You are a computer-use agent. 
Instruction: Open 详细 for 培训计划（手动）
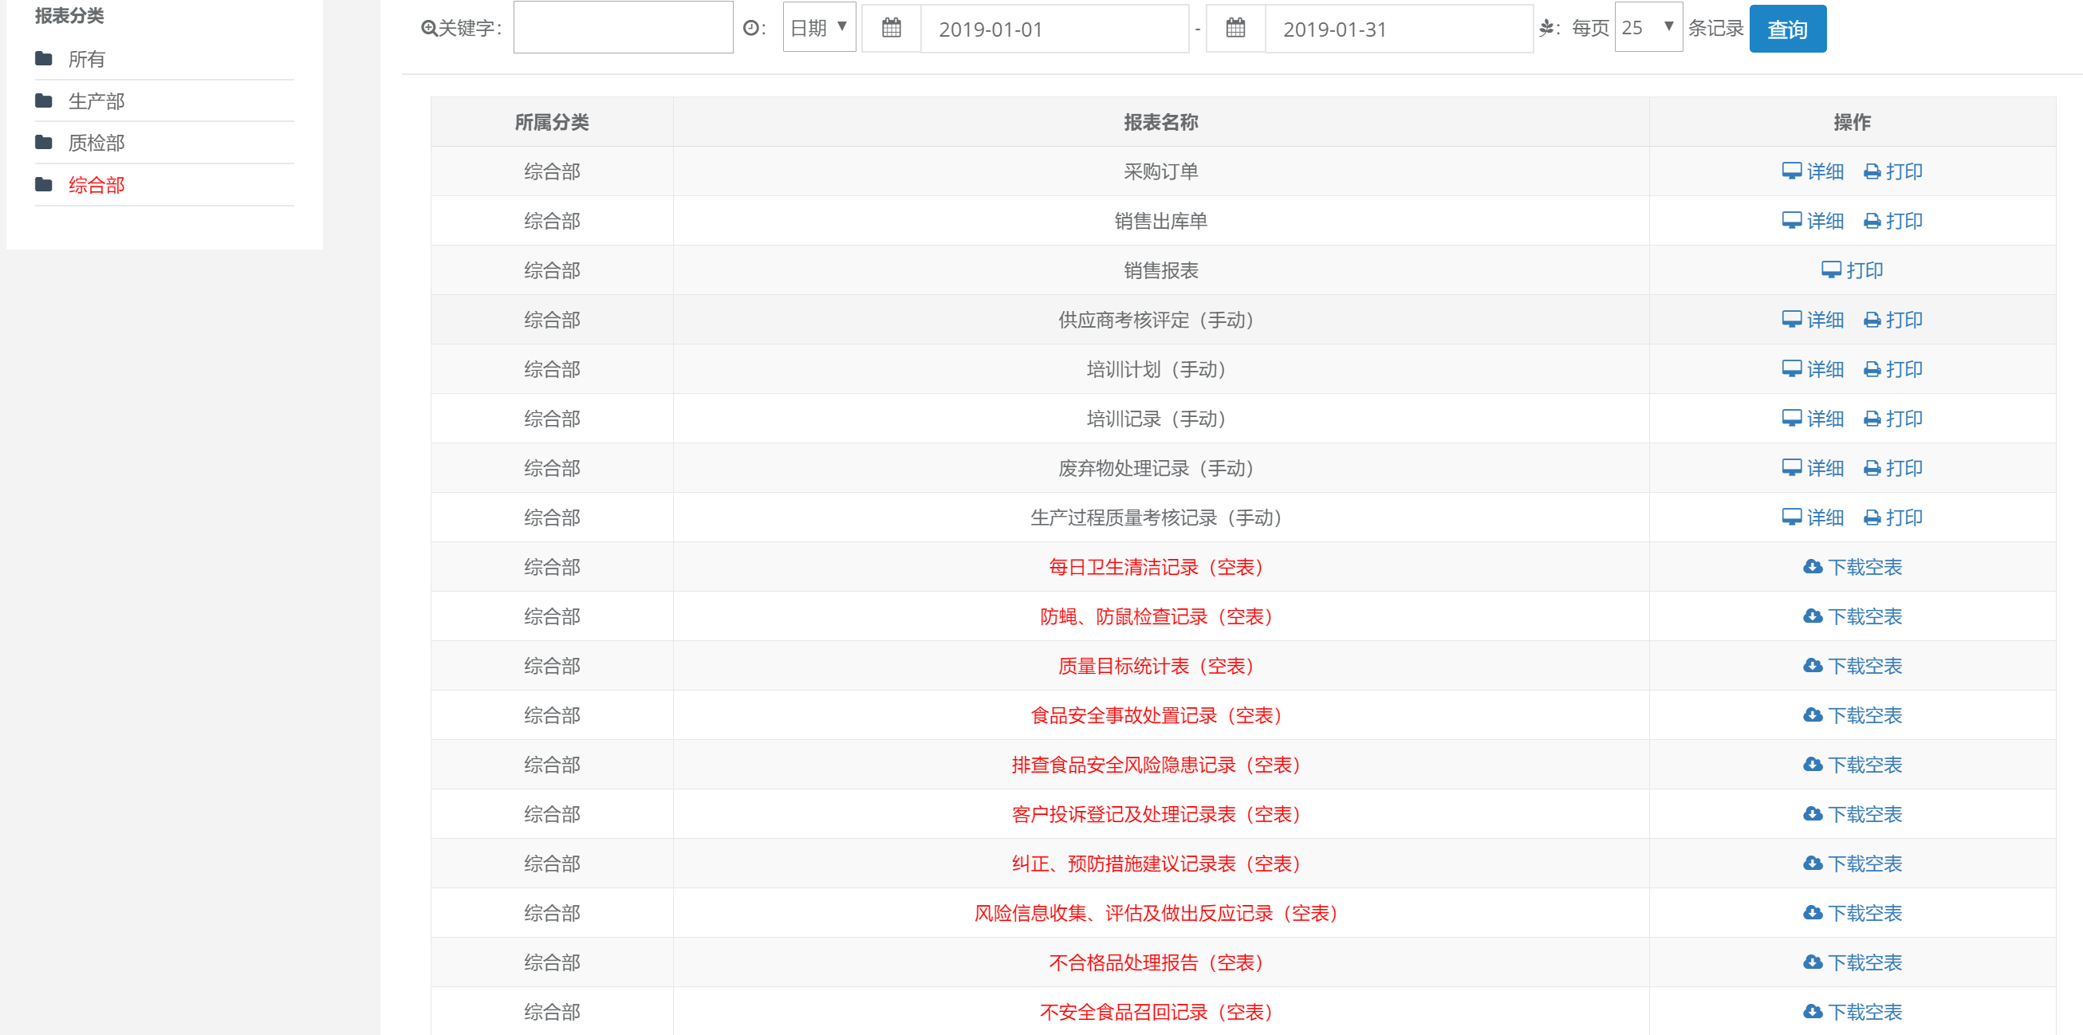[x=1825, y=369]
